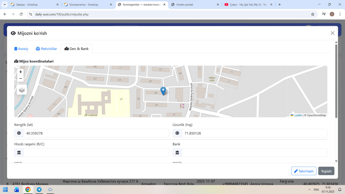Switch to the Asosiy tab

(x=21, y=49)
